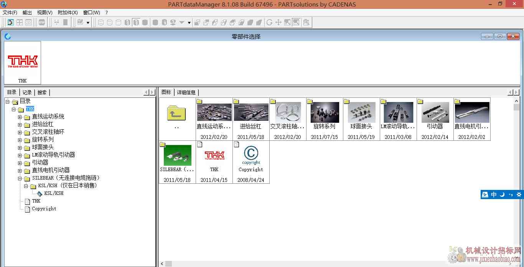Click the rotate view toolbar icon
Viewport: 524px width, 267px height.
pyautogui.click(x=270, y=22)
